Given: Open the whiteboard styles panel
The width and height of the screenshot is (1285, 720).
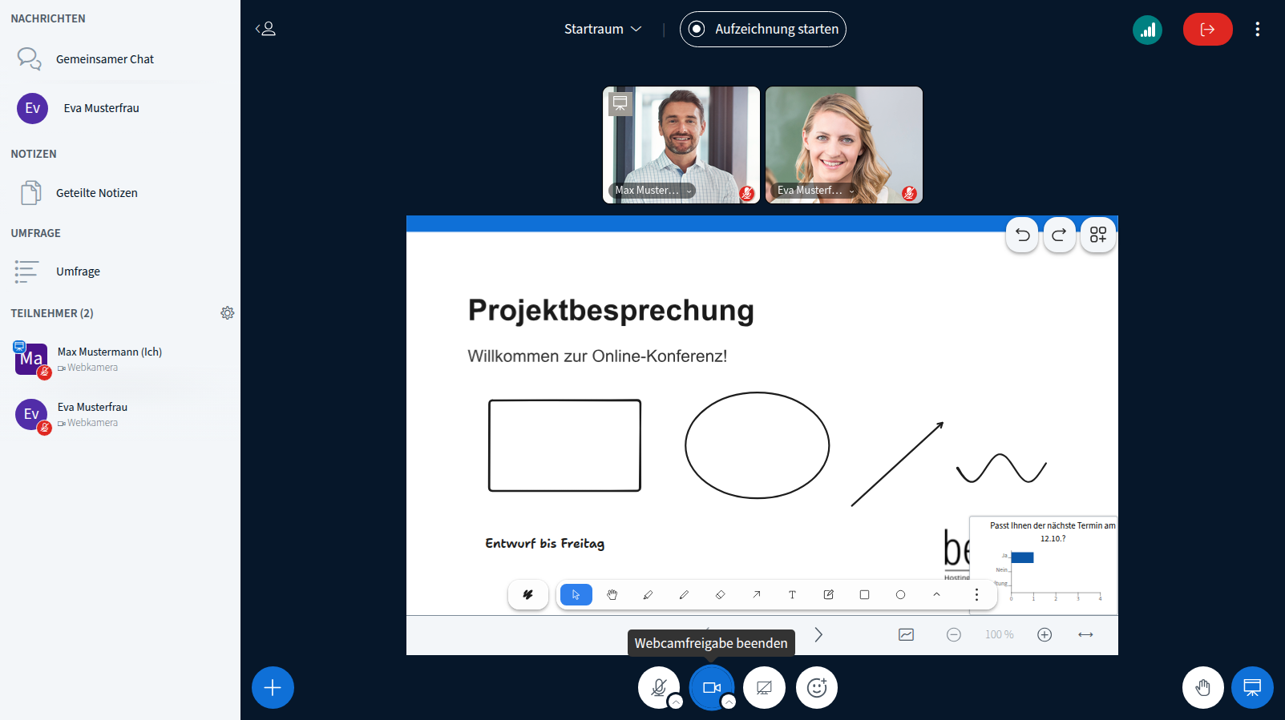Looking at the screenshot, I should (527, 595).
